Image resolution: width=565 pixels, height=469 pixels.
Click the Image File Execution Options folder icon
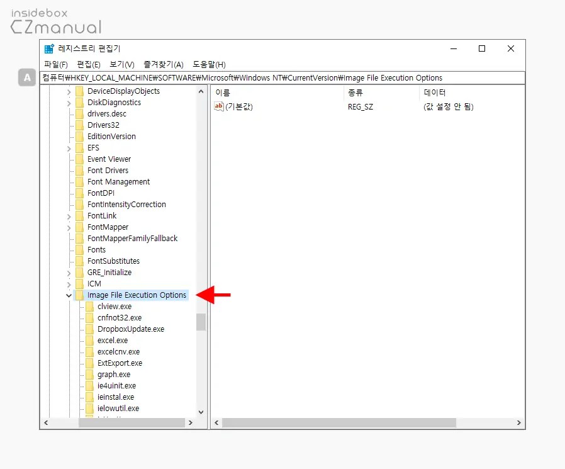click(x=80, y=295)
